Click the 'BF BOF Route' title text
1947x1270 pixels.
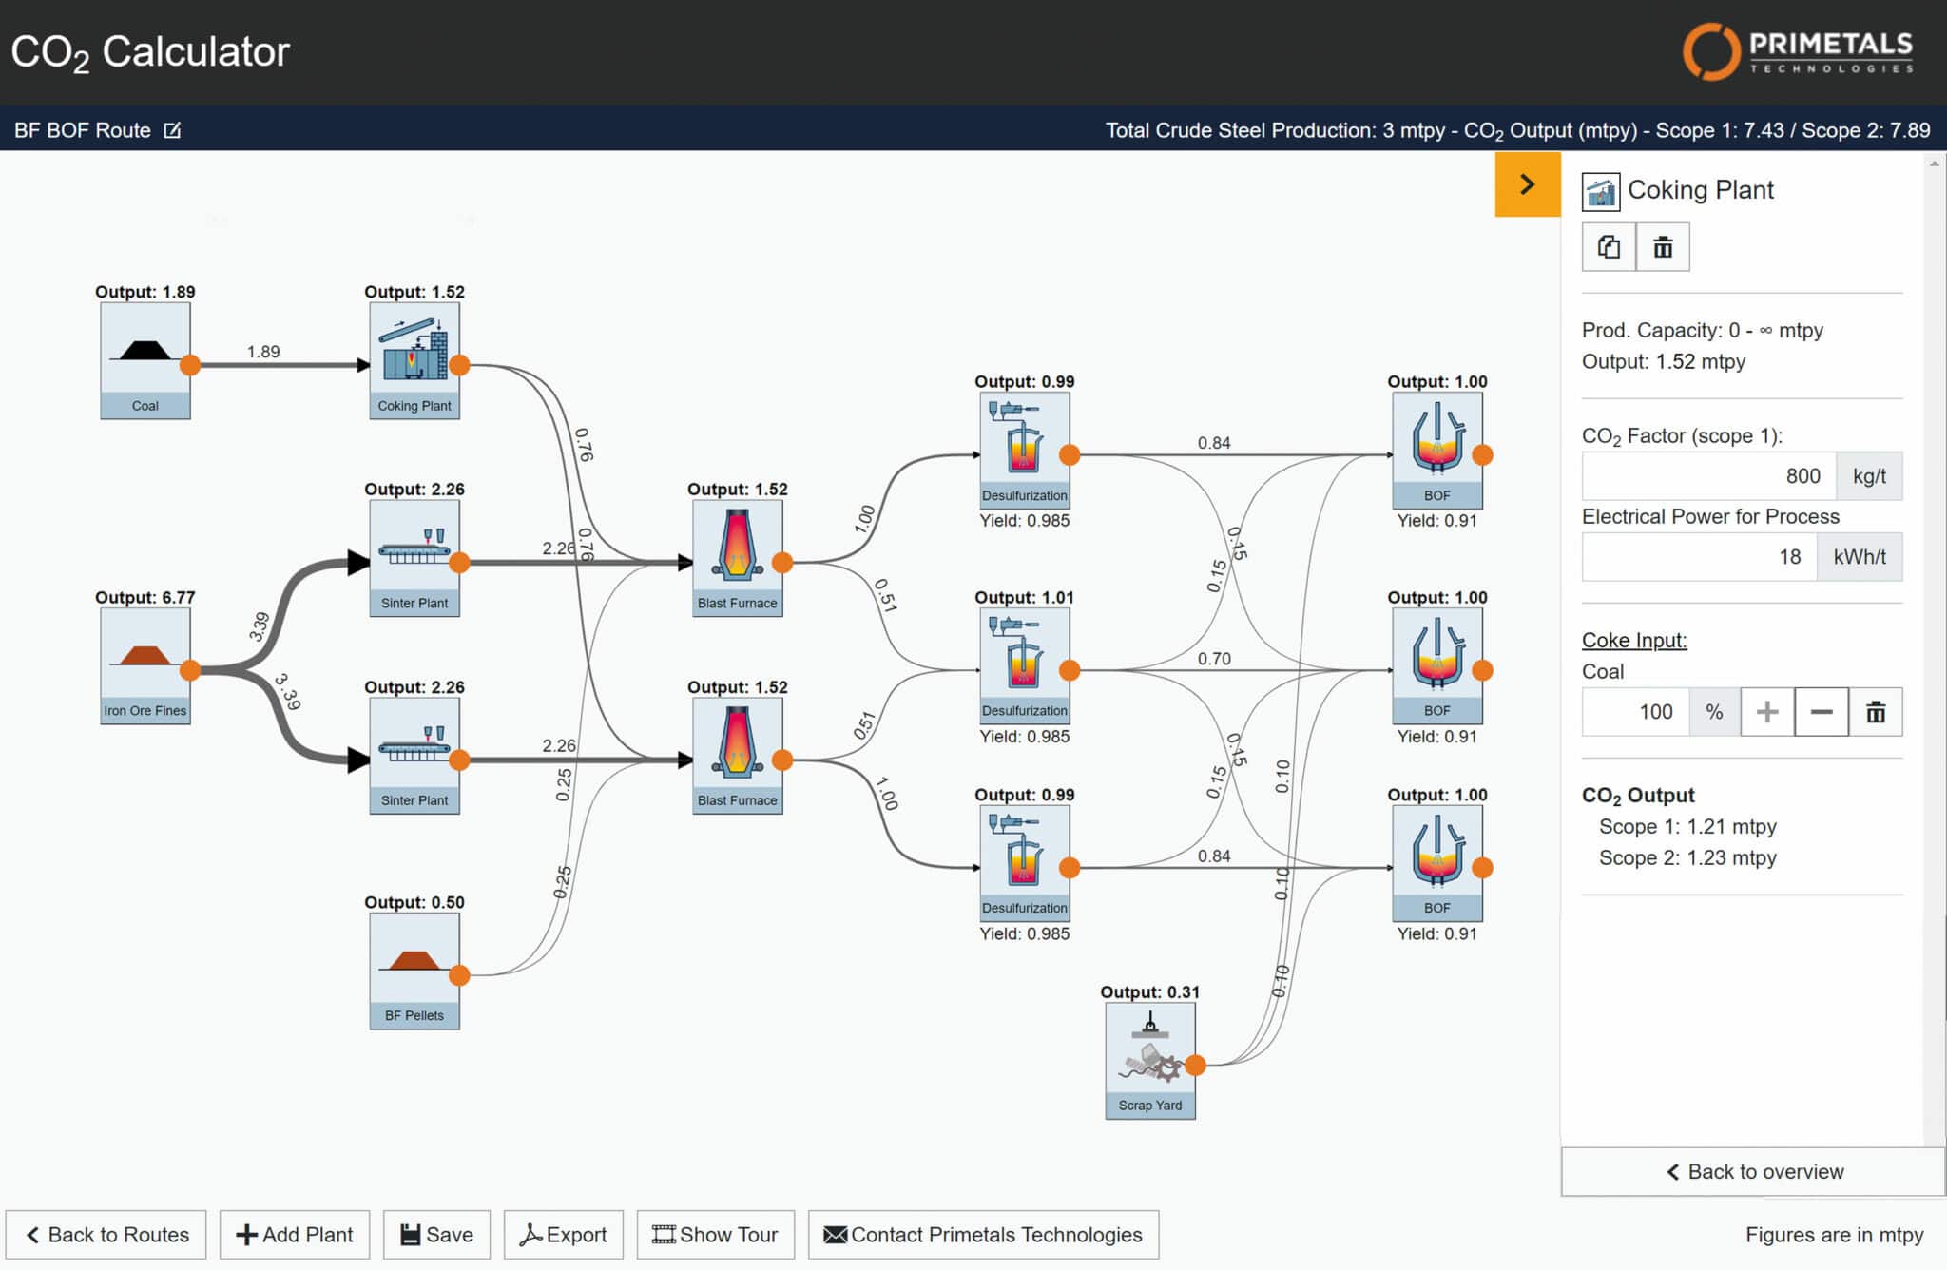(x=83, y=130)
